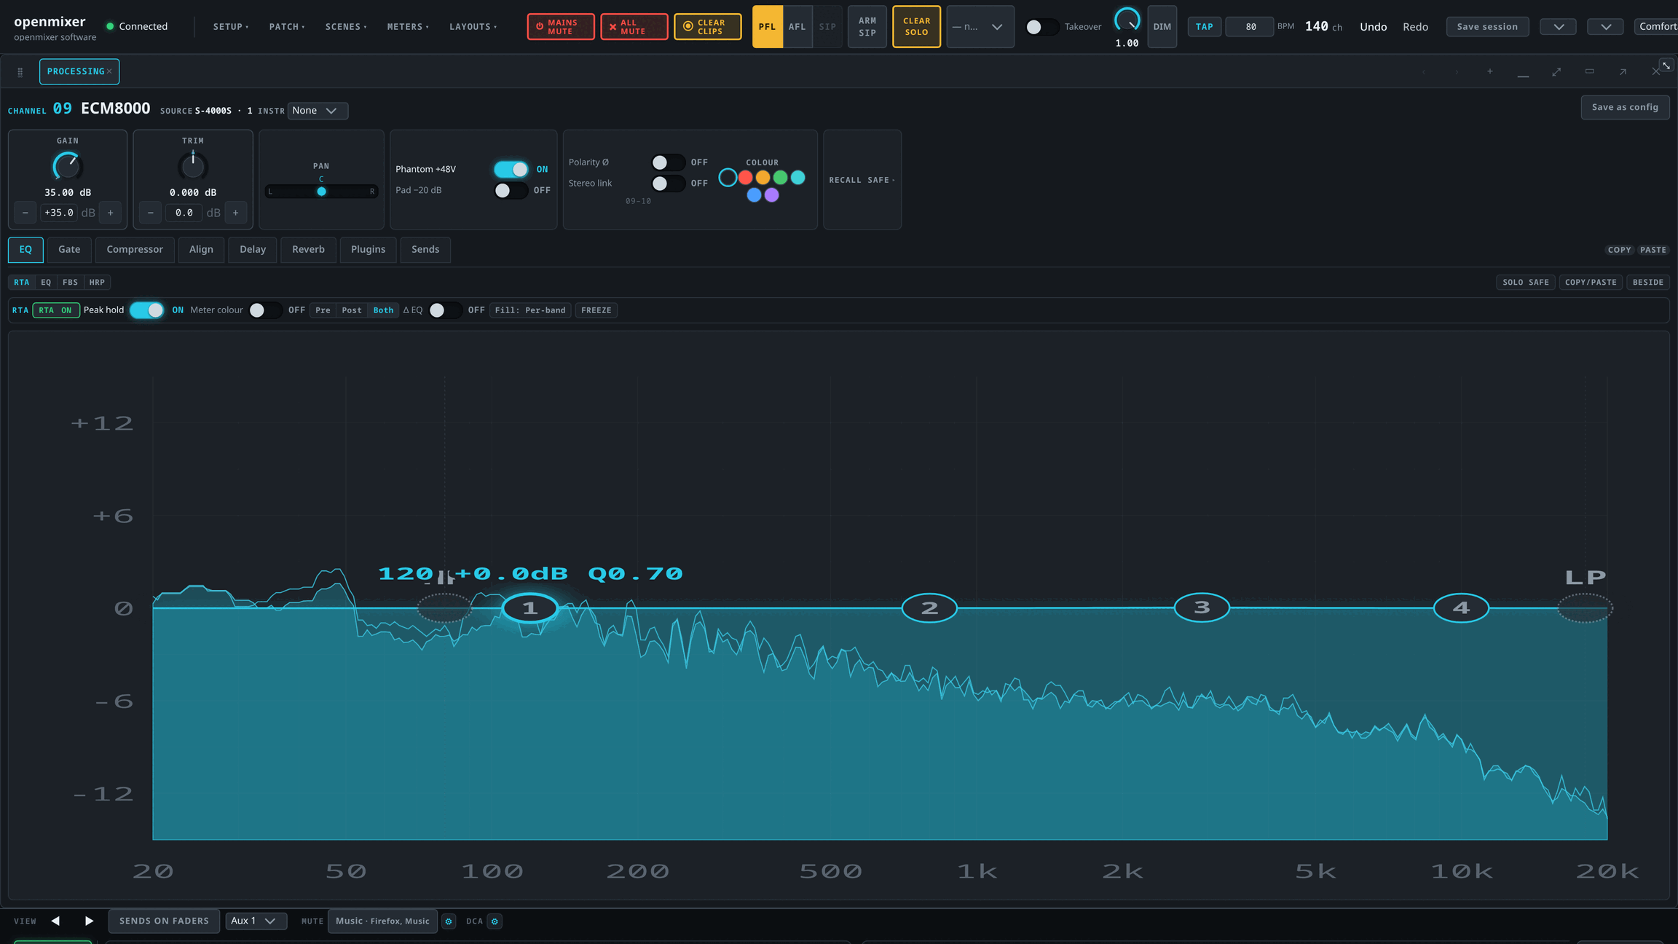
Task: Go to previous view with left triangle
Action: pos(55,921)
